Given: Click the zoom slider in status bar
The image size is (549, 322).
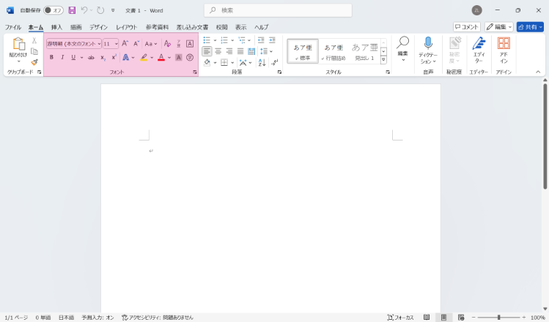Looking at the screenshot, I should pos(499,318).
